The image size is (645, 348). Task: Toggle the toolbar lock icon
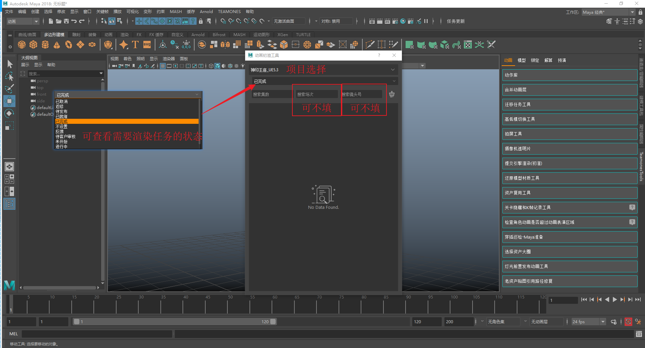[x=201, y=21]
